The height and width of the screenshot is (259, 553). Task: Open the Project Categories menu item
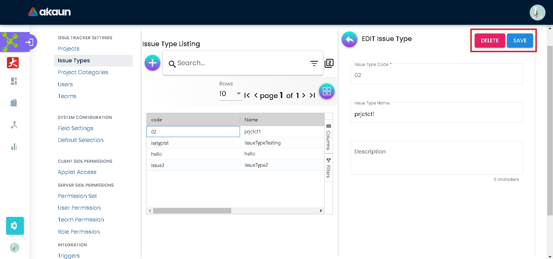tap(83, 72)
